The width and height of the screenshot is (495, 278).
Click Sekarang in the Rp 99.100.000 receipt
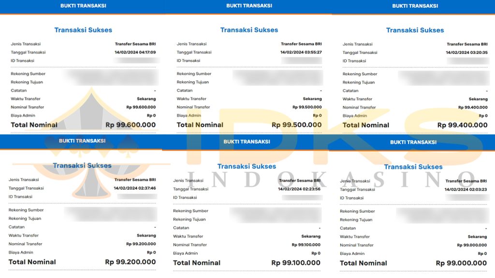point(311,236)
